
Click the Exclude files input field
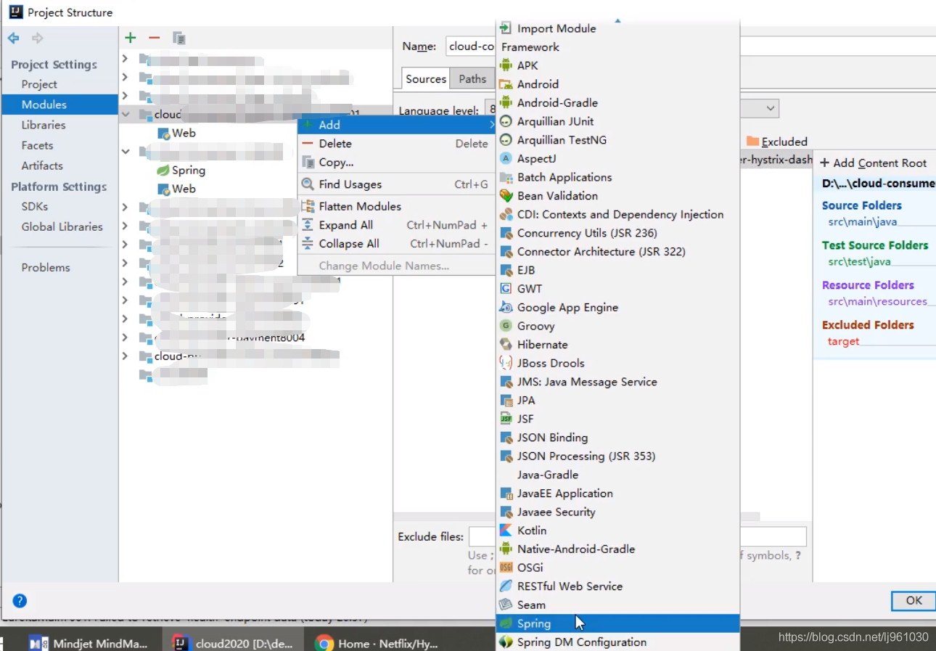638,536
